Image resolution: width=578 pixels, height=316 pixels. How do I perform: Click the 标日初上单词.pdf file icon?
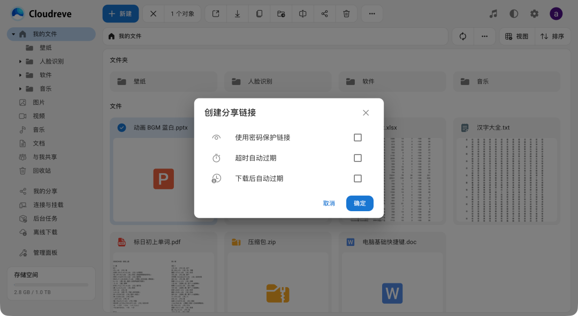121,242
